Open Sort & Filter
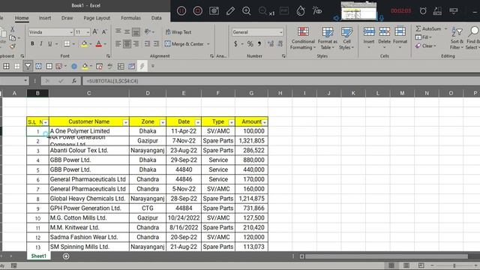 pyautogui.click(x=457, y=38)
